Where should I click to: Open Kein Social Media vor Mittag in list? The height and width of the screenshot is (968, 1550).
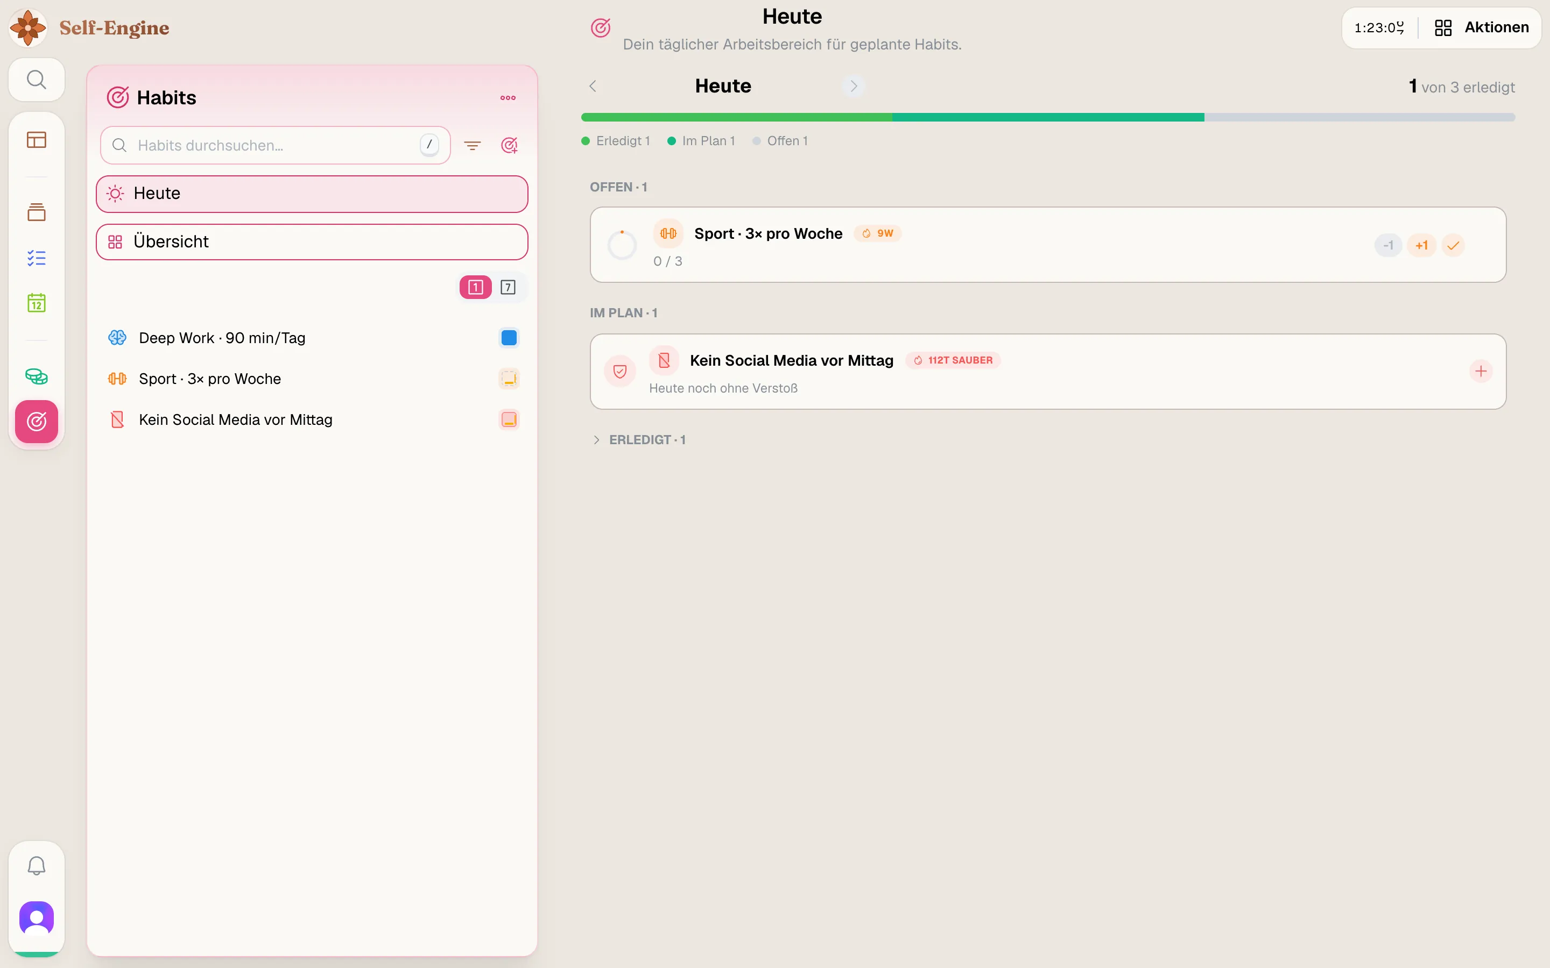(x=312, y=420)
